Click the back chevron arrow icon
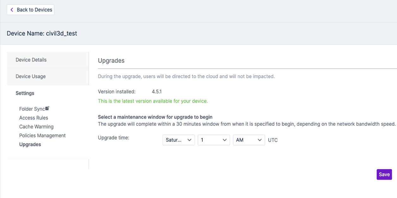This screenshot has width=397, height=198. coord(12,9)
